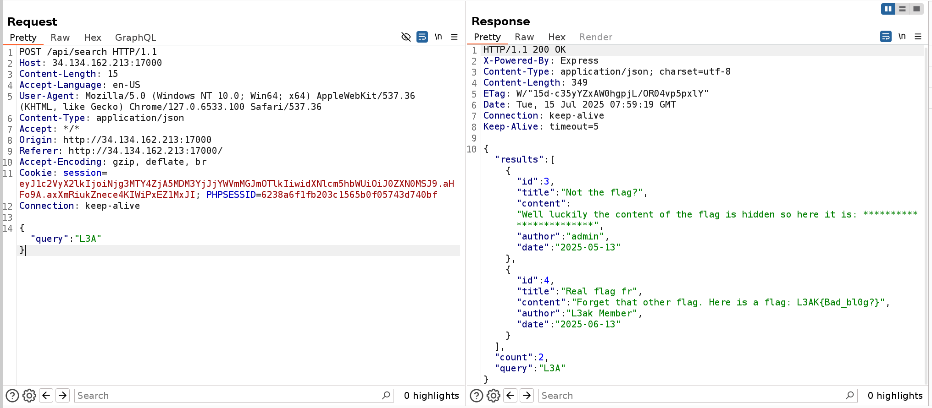Switch to Request GraphQL tab

(135, 38)
